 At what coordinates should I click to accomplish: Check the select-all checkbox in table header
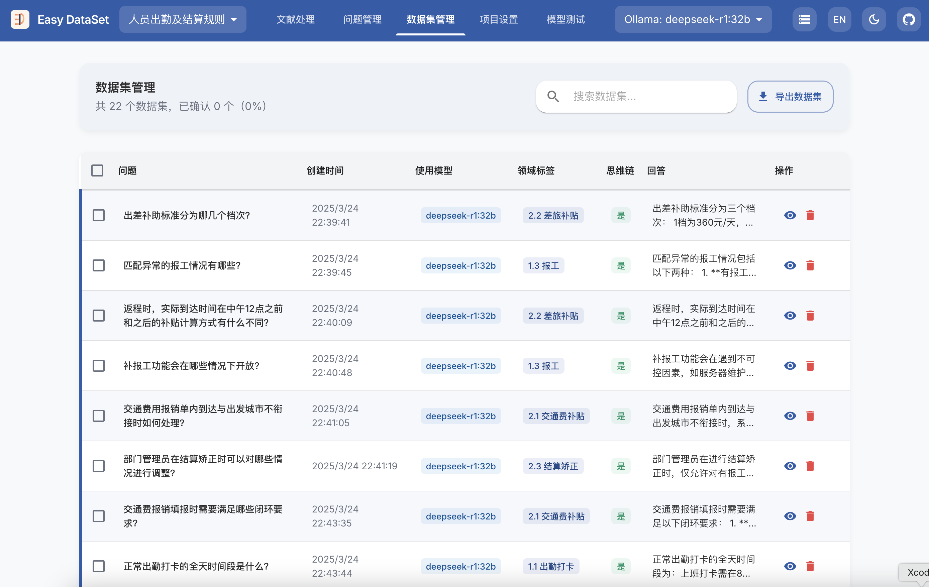(97, 170)
